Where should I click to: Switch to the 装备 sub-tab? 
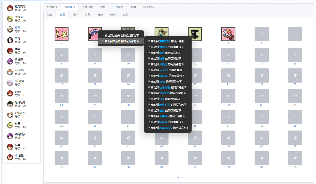pos(50,15)
